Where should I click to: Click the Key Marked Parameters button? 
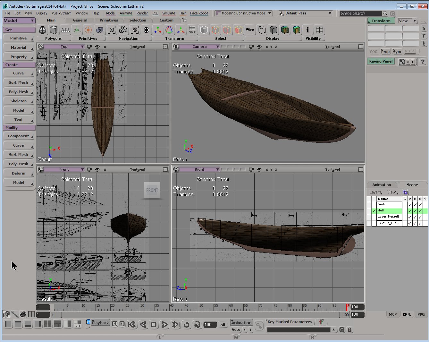pyautogui.click(x=289, y=322)
